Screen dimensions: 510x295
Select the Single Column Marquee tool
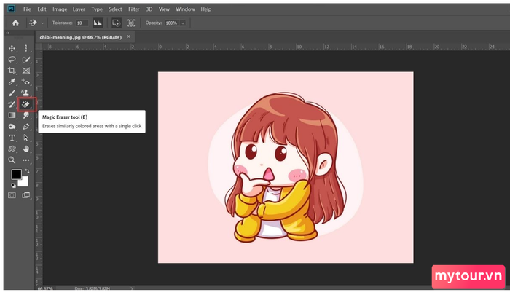point(26,49)
